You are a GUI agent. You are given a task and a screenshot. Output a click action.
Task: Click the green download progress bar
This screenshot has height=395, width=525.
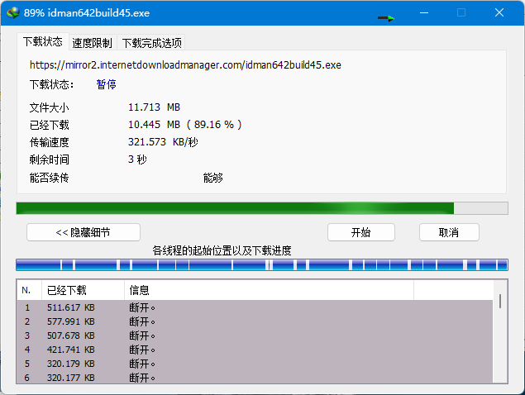coord(262,208)
